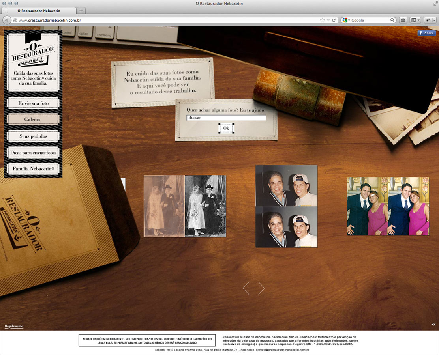Screen dimensions: 439x355
Task: Open the two men with cap photo thumbnail
Action: 286,206
